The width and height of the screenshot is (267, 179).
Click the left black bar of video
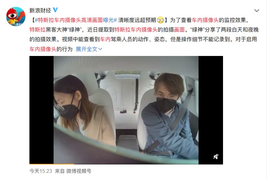42,110
